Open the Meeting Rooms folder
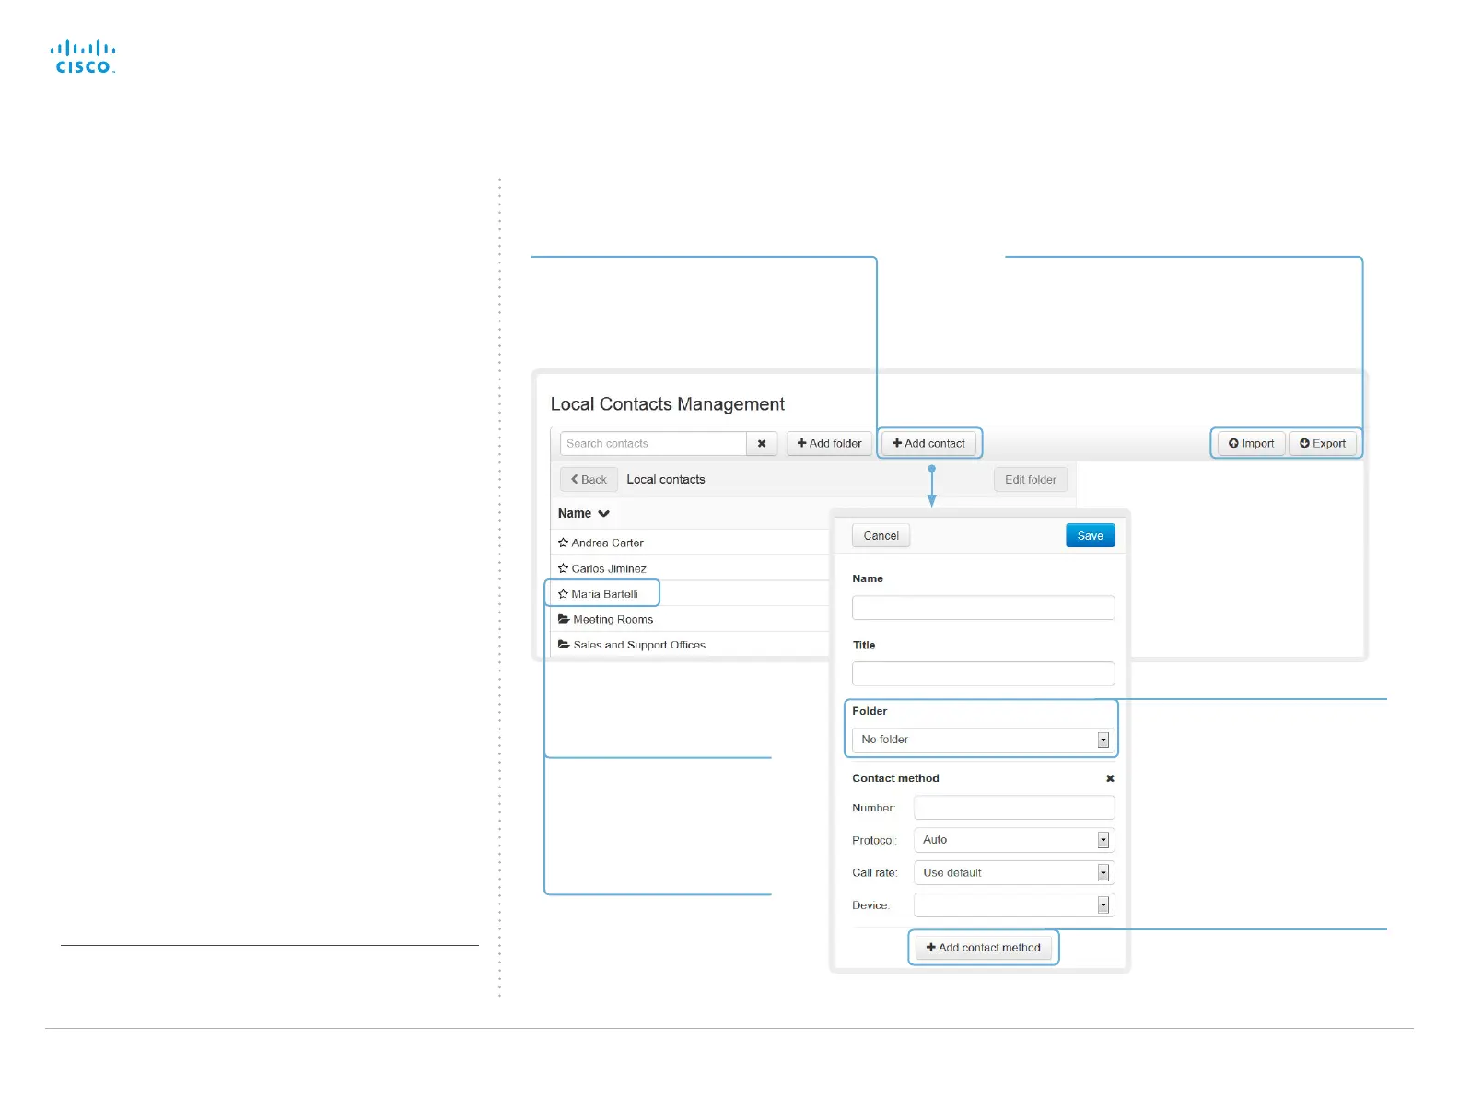The width and height of the screenshot is (1459, 1097). point(613,620)
